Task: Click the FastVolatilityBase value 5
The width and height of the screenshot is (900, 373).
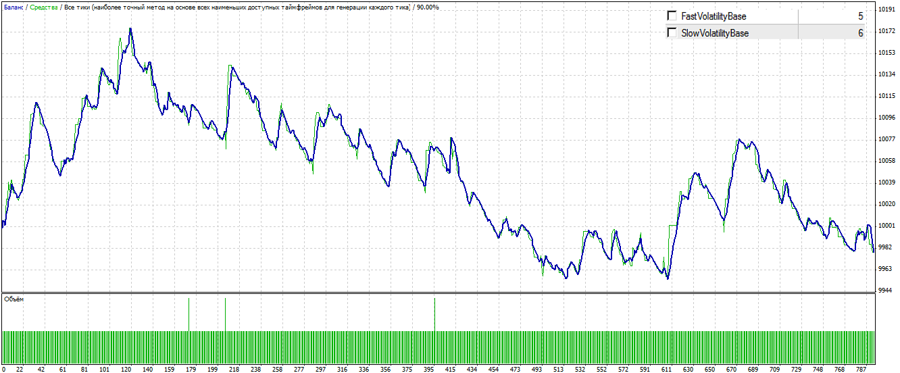Action: (860, 16)
